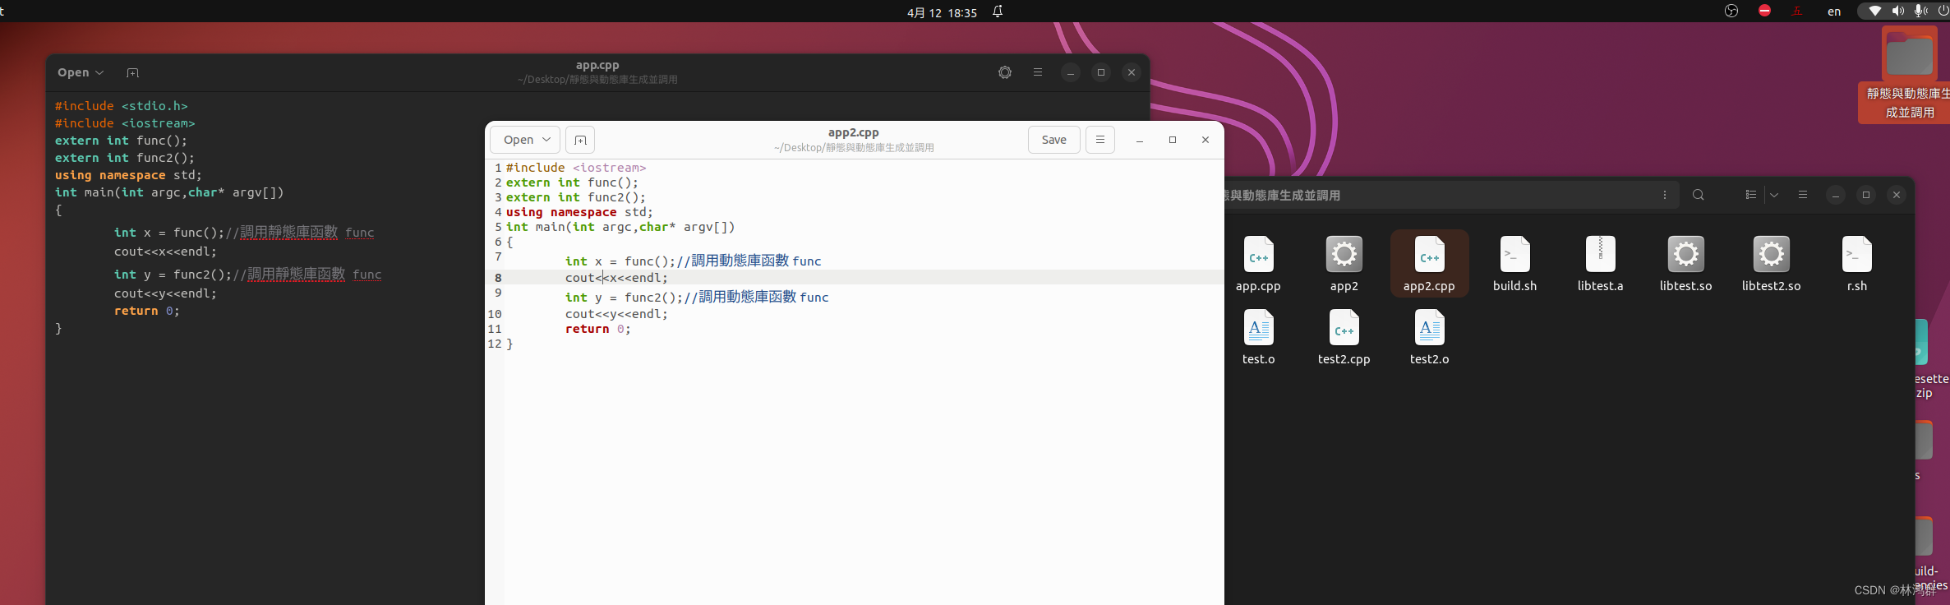The height and width of the screenshot is (605, 1950).
Task: Open the test2.cpp source file
Action: (1344, 337)
